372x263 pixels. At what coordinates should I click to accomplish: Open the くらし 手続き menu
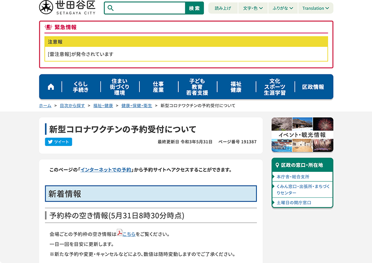click(81, 87)
